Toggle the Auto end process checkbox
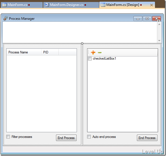Viewport: 166px width, 156px height. 89,136
